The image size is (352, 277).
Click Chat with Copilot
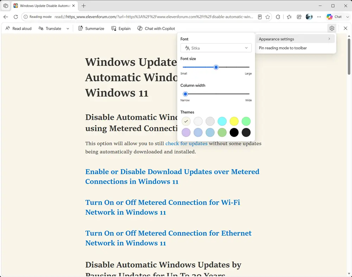coord(156,29)
